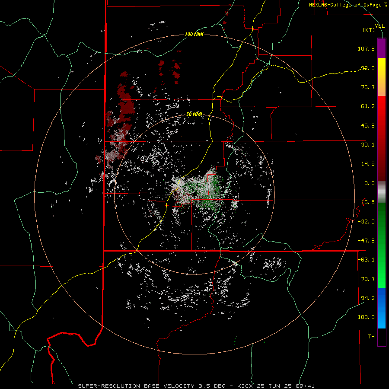
Task: Click the [KT] units label
Action: [x=369, y=30]
